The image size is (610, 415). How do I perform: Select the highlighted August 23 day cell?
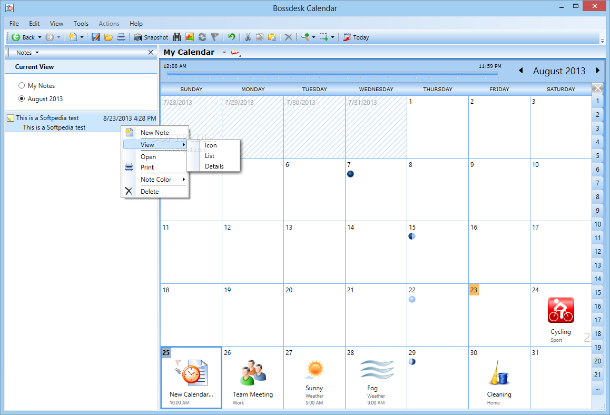tap(499, 314)
